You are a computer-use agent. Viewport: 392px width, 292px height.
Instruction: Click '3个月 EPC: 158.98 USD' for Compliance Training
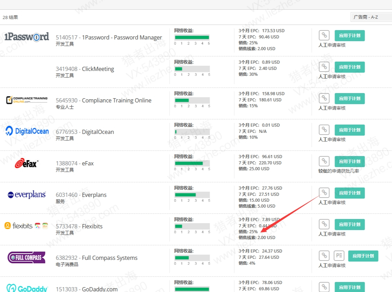click(x=262, y=94)
